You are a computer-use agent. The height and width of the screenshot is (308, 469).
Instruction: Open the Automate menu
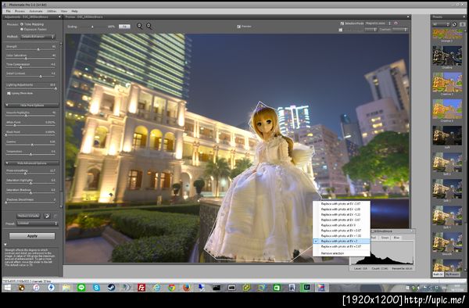[36, 11]
